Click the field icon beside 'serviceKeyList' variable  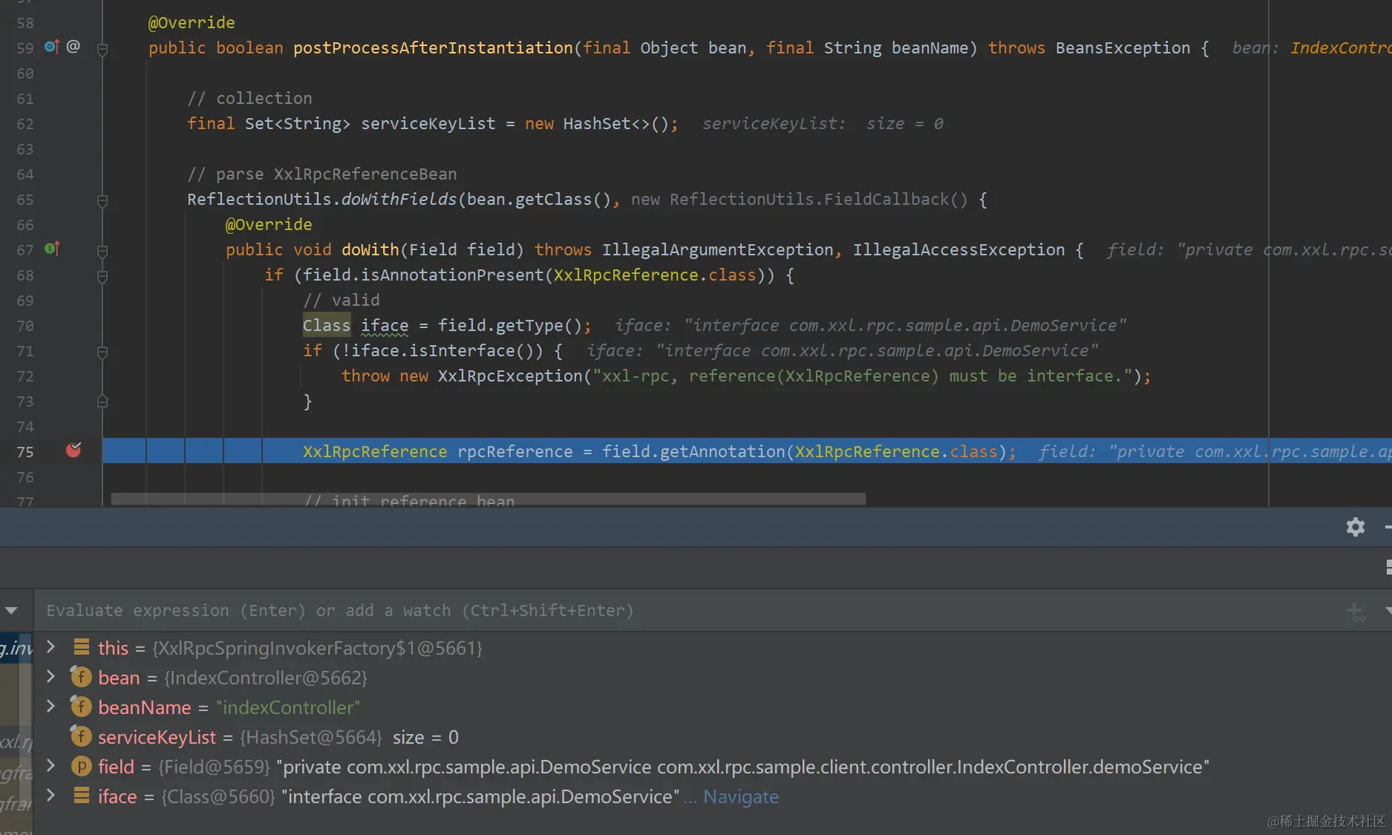tap(81, 736)
